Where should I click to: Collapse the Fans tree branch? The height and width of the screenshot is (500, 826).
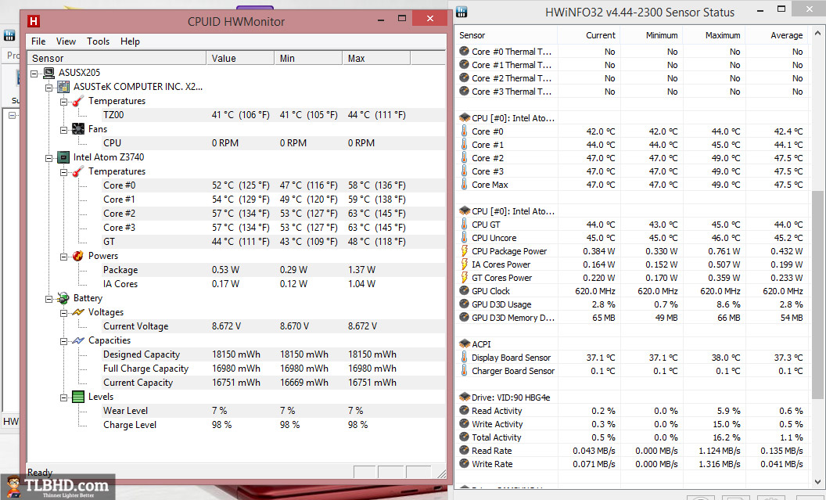(63, 130)
